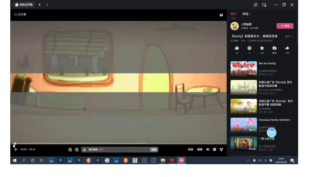Go back with the left arrow

(40, 5)
